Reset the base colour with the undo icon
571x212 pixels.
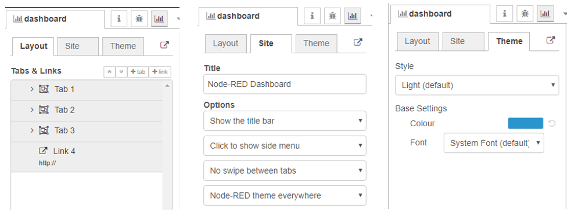coord(552,123)
